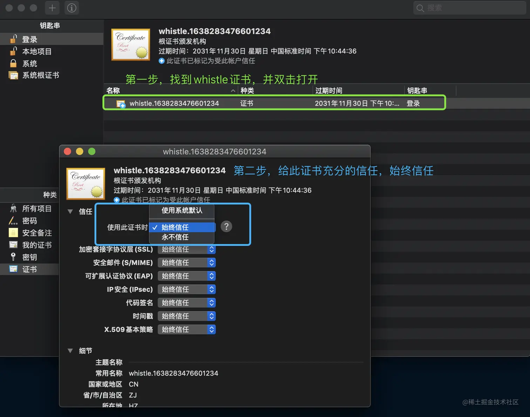Click the 安全备注 note icon
Screen dimensions: 530x417
[13, 233]
